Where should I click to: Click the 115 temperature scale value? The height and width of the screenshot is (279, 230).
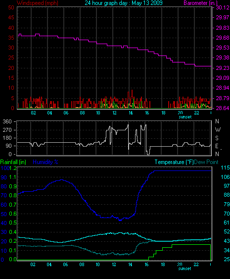(225, 167)
